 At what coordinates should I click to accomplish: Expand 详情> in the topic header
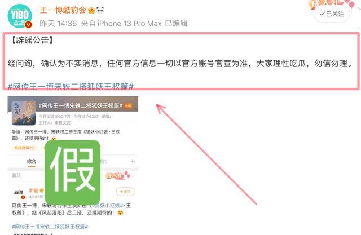pyautogui.click(x=107, y=117)
